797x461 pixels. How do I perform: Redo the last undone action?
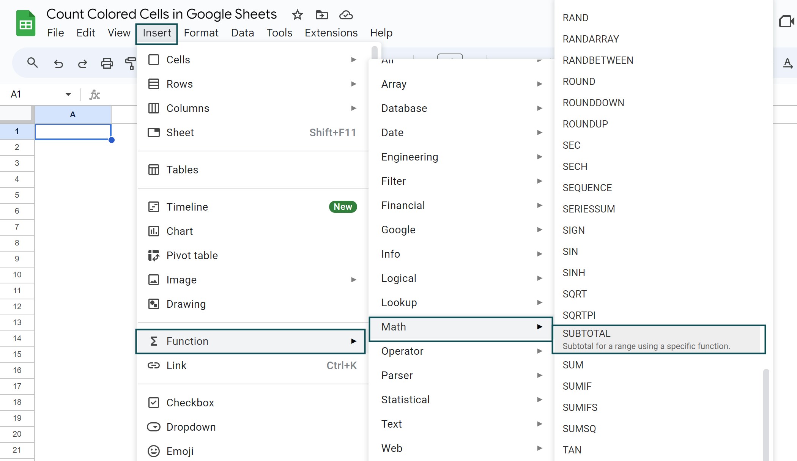point(82,63)
